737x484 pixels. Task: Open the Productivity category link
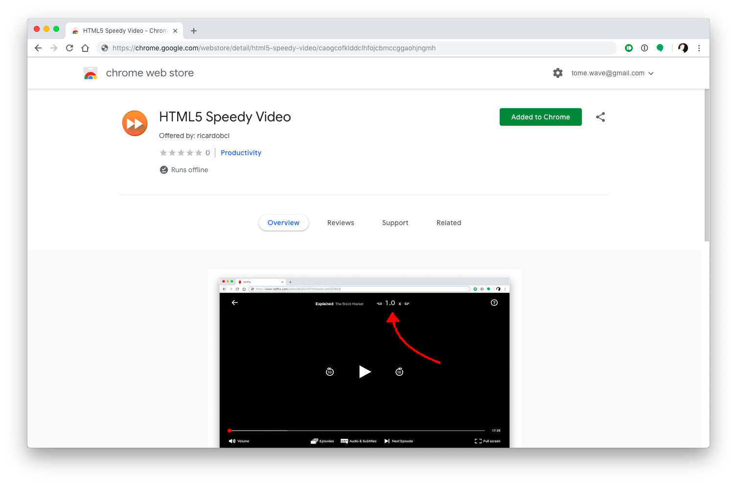click(x=241, y=153)
